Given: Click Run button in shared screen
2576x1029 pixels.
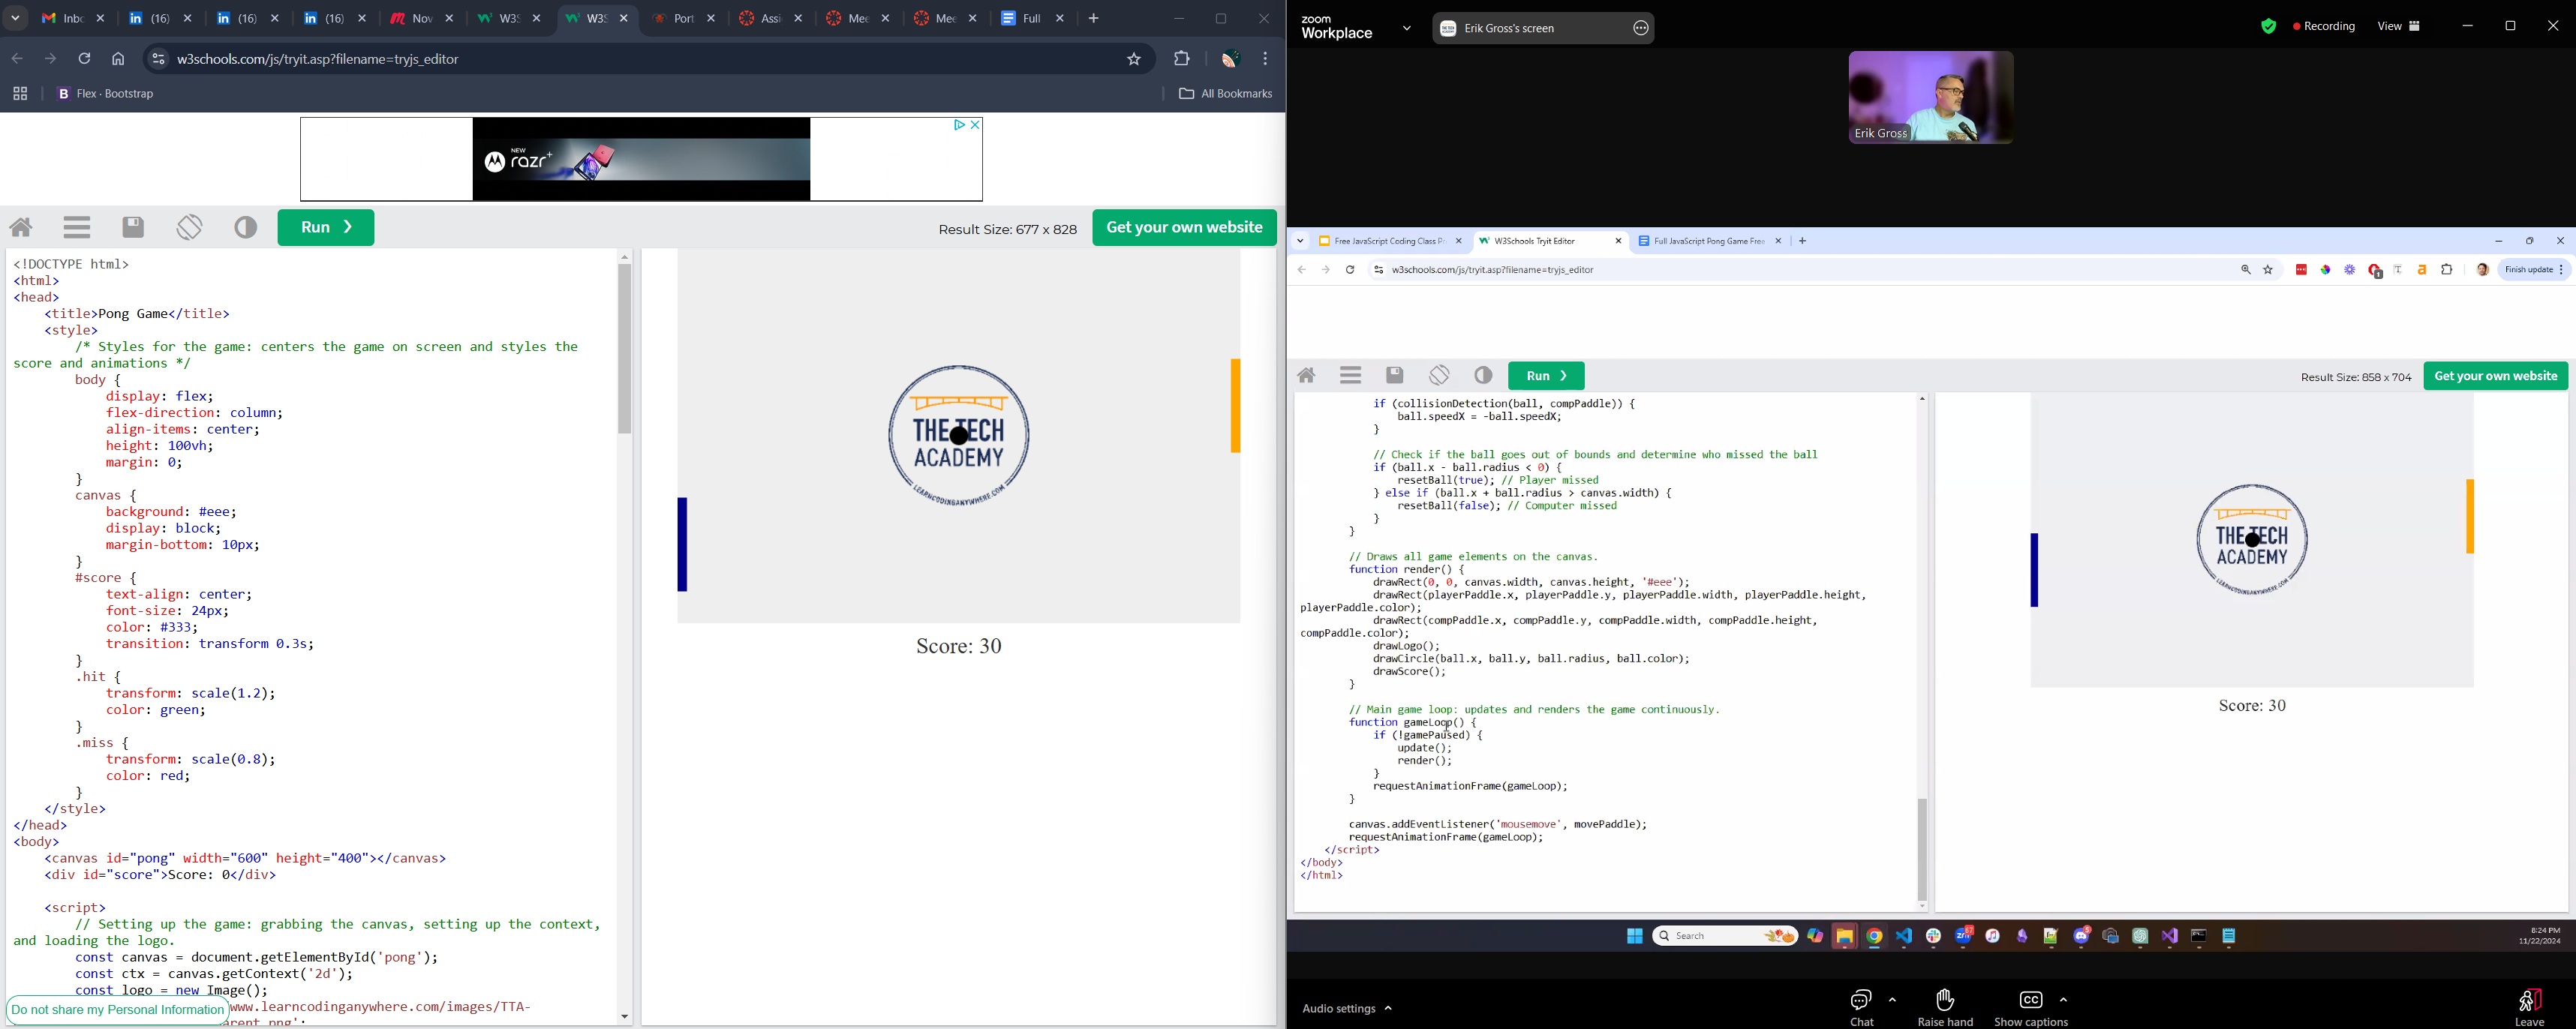Looking at the screenshot, I should 1546,376.
